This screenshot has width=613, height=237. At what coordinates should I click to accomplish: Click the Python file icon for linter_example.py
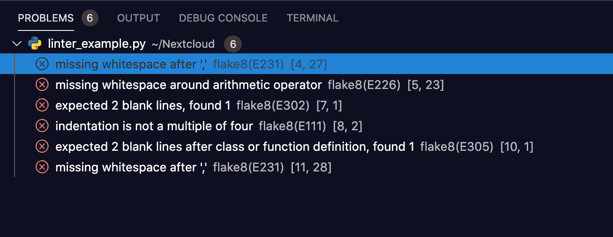[35, 44]
